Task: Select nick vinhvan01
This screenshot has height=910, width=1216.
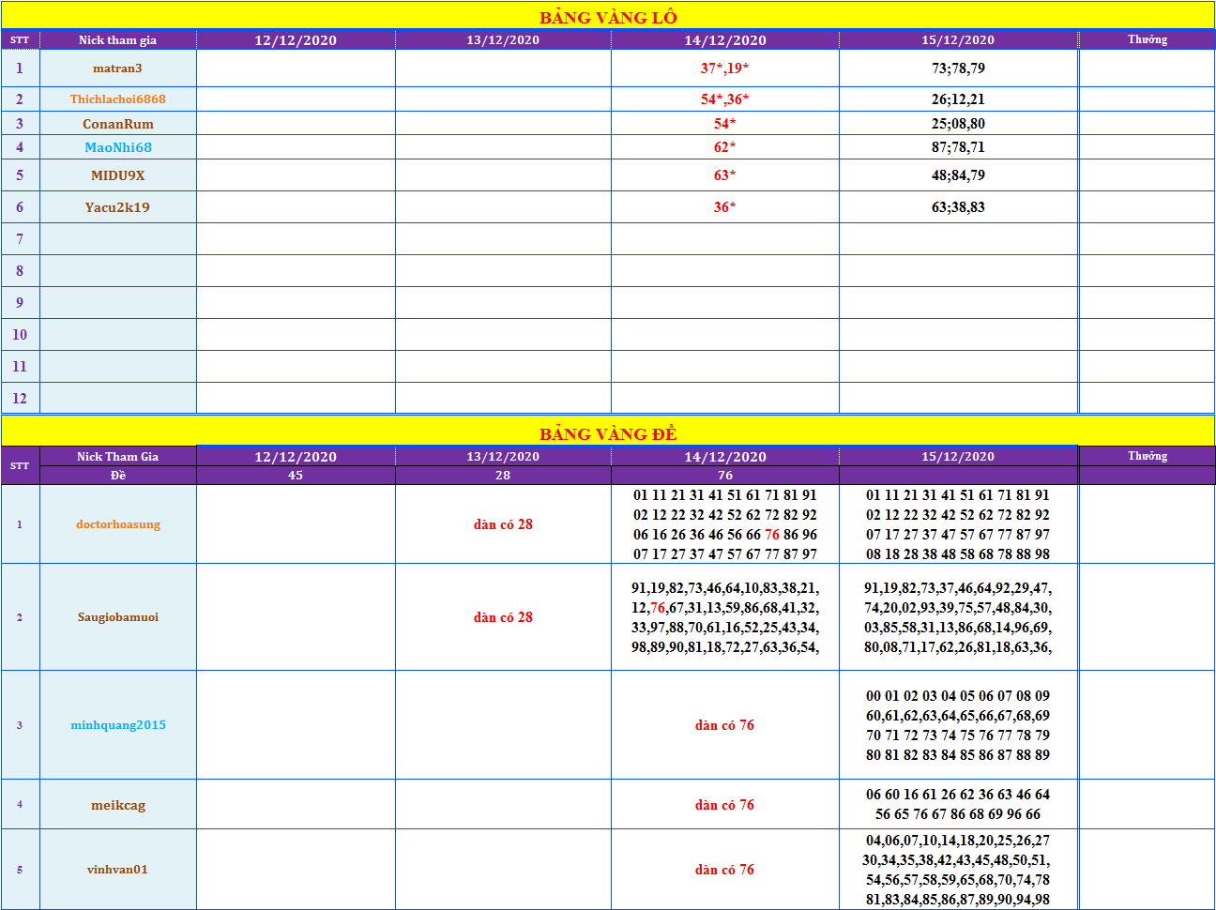Action: click(x=117, y=870)
